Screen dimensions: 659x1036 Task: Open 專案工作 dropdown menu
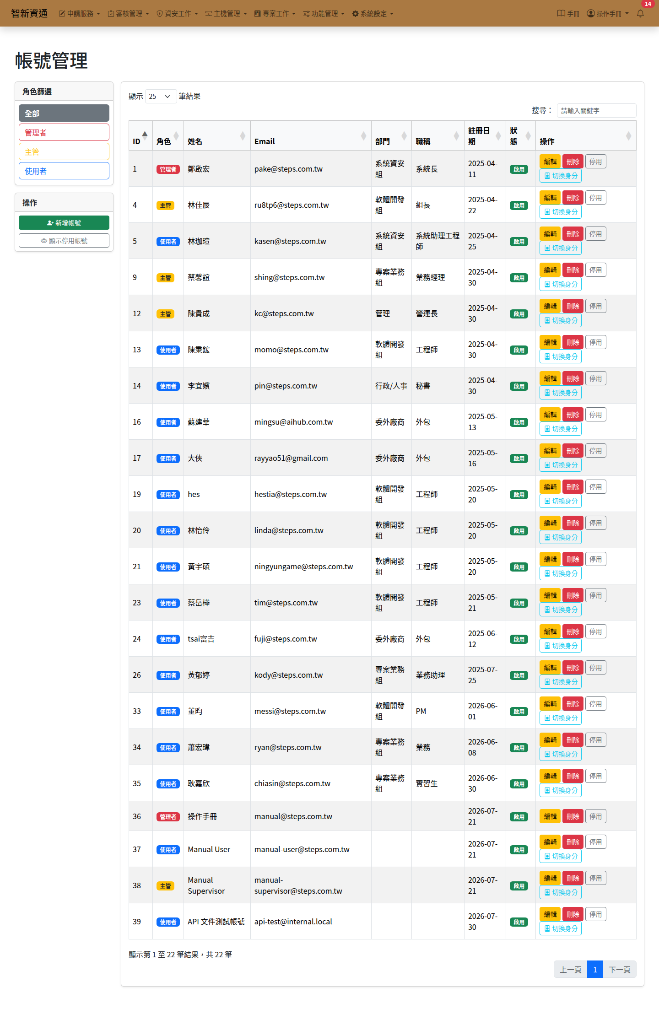275,14
